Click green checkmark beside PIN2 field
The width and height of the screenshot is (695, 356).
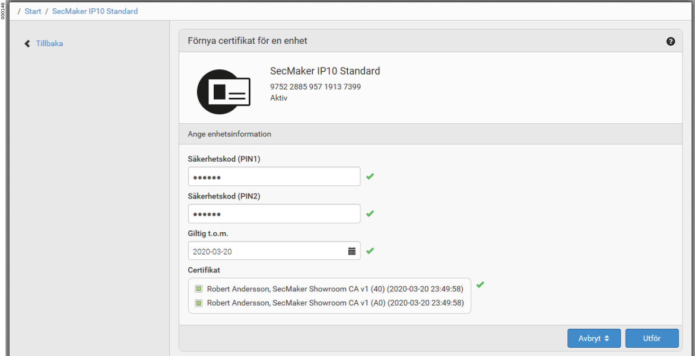[370, 214]
